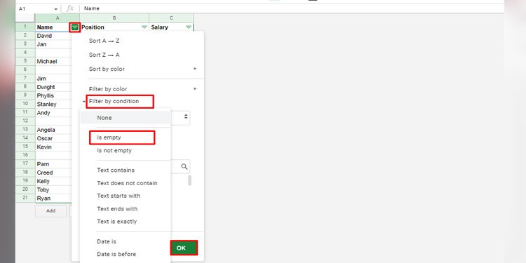Expand the Filter by color submenu arrow
The height and width of the screenshot is (263, 526).
[195, 88]
